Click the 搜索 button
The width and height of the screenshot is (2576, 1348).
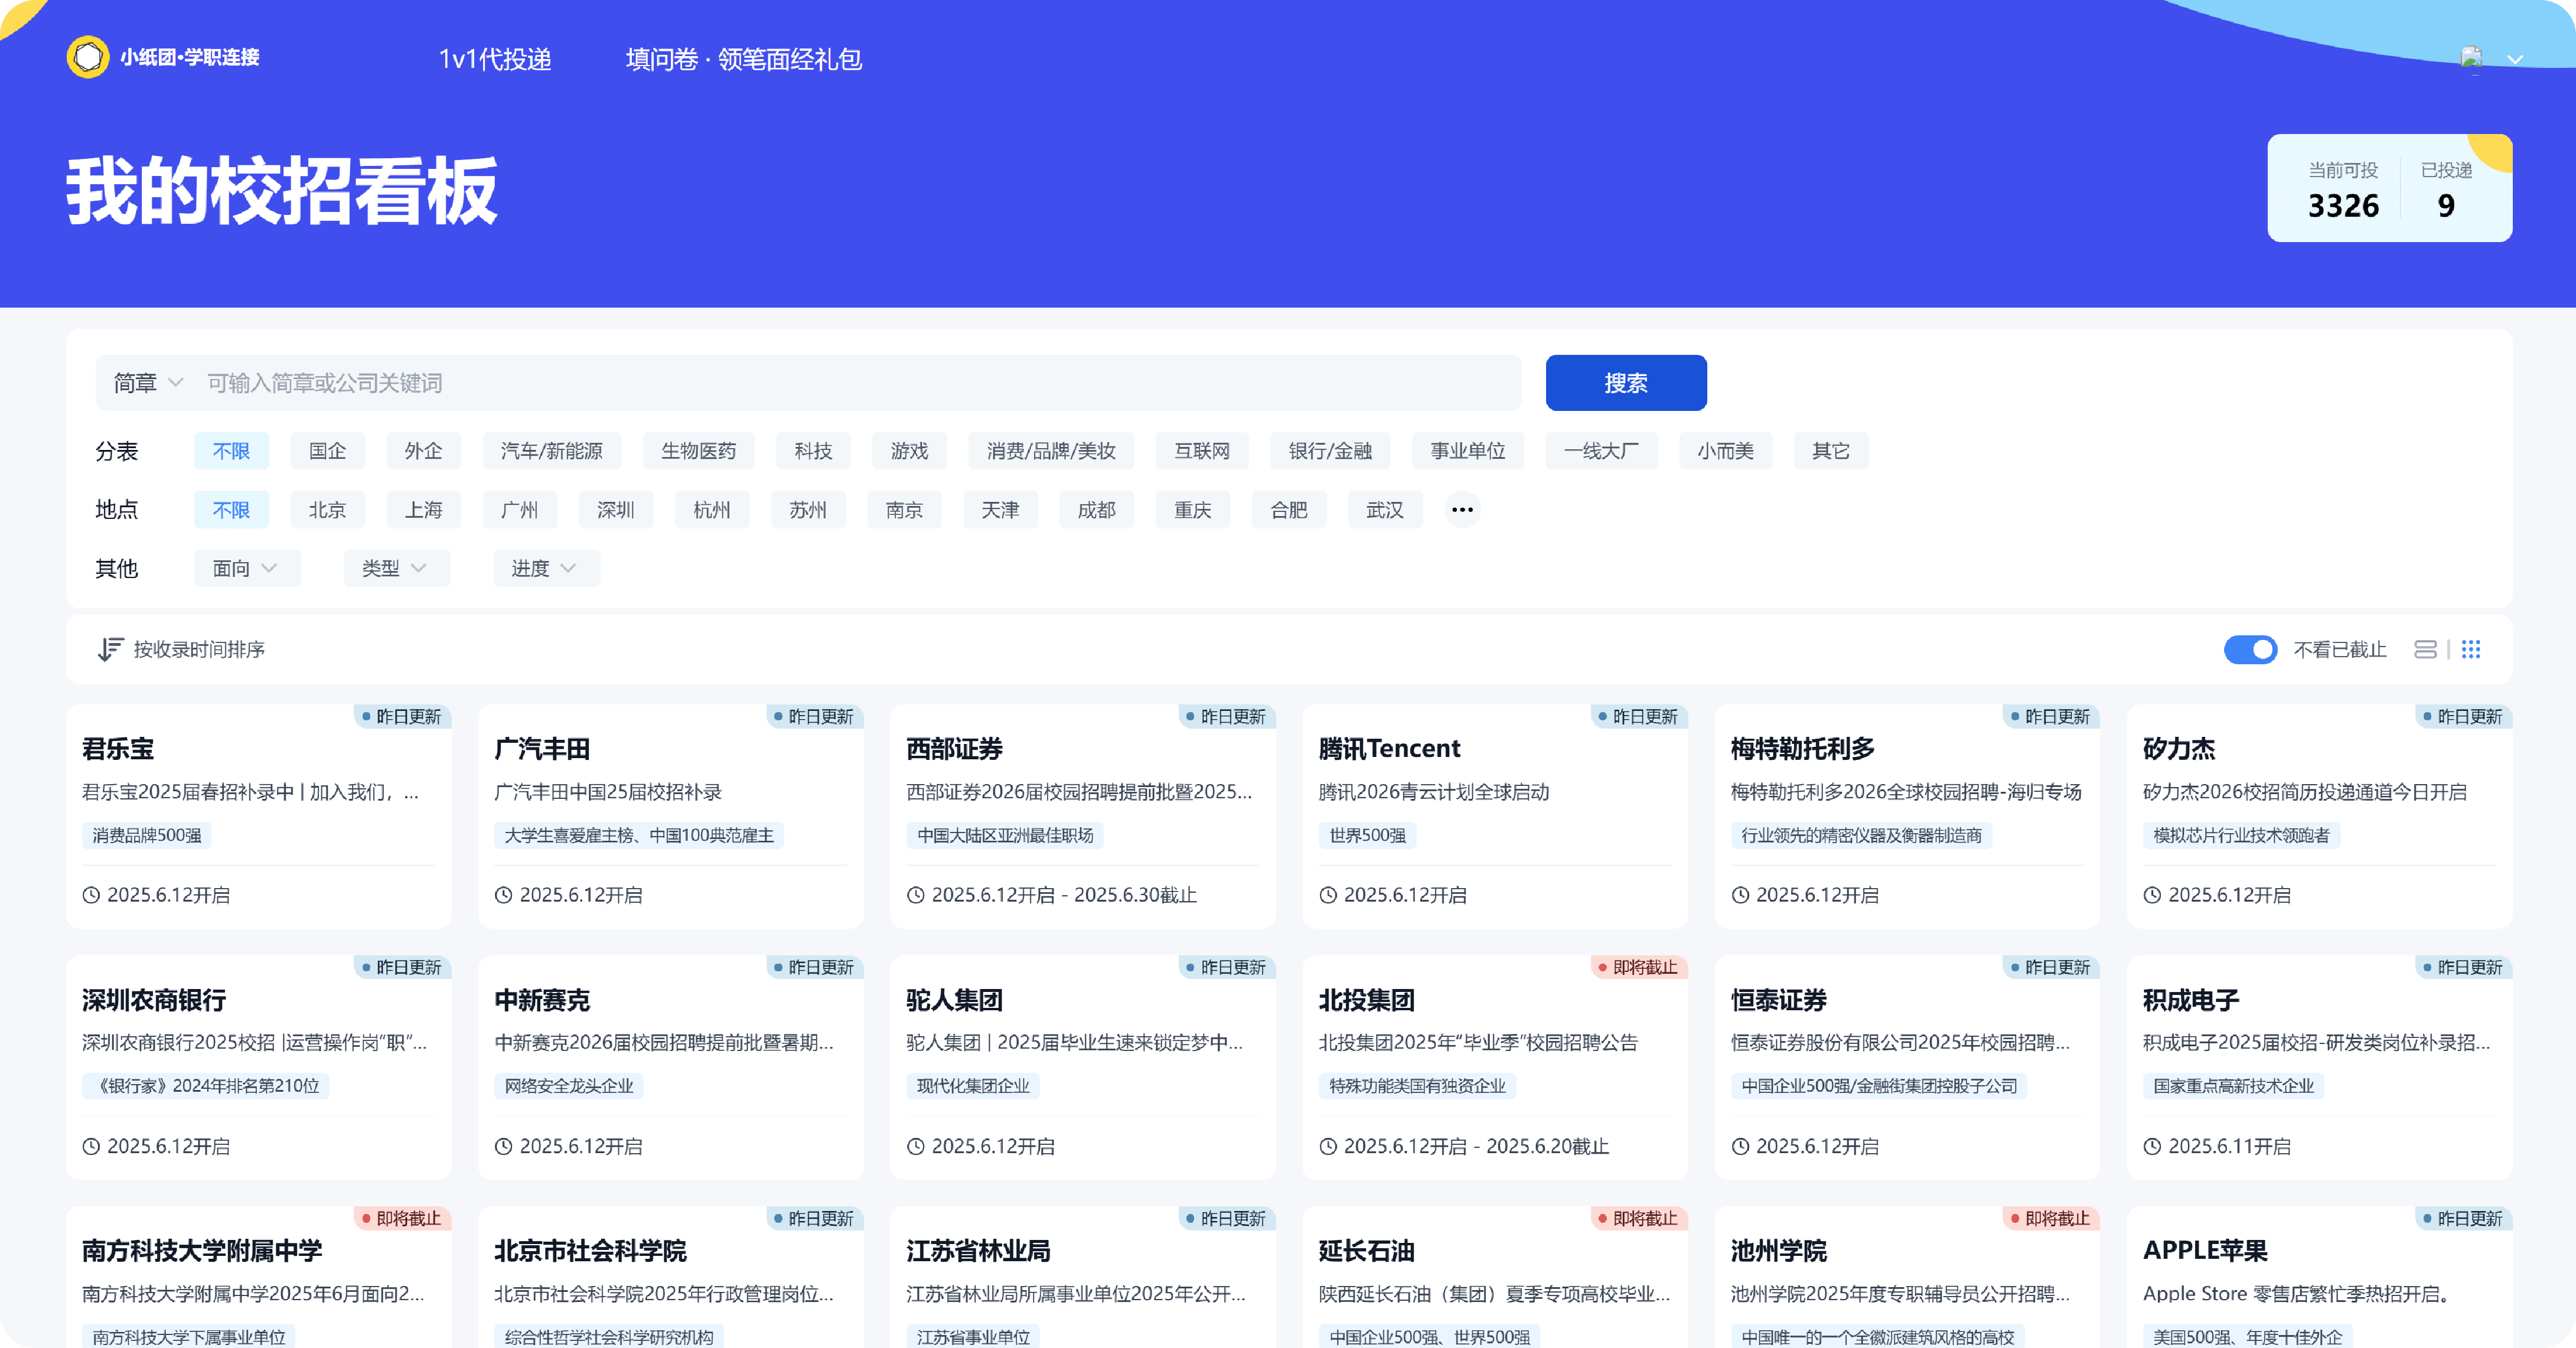click(x=1625, y=383)
